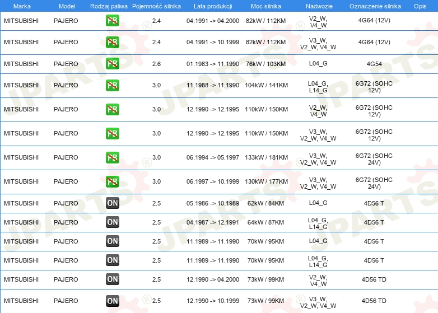Screen dimensions: 438x313
Task: Select the 04.1987 -> 12.1991 production years cell
Action: point(213,222)
